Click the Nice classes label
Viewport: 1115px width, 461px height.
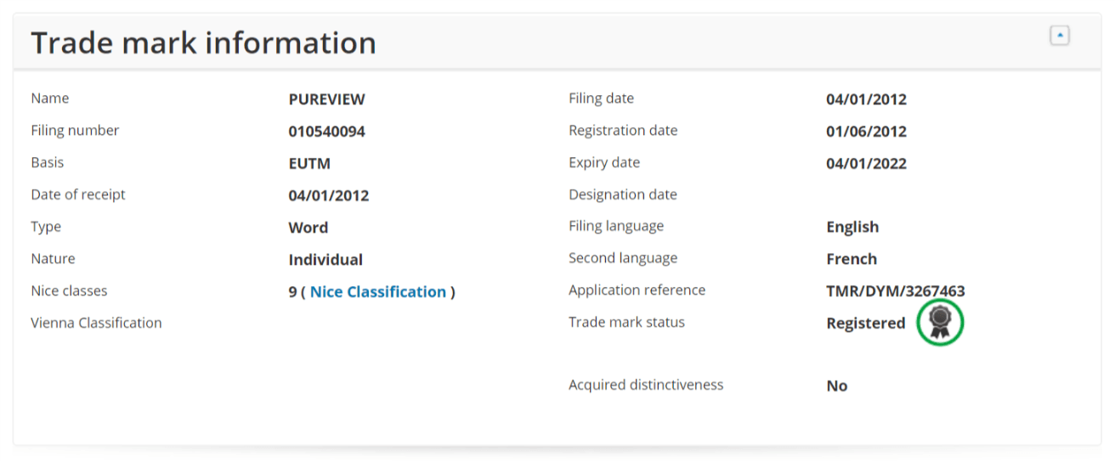pyautogui.click(x=69, y=290)
